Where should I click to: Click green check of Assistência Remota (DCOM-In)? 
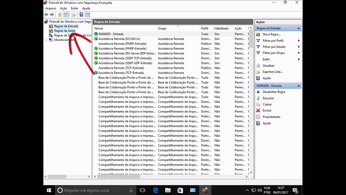click(96, 39)
